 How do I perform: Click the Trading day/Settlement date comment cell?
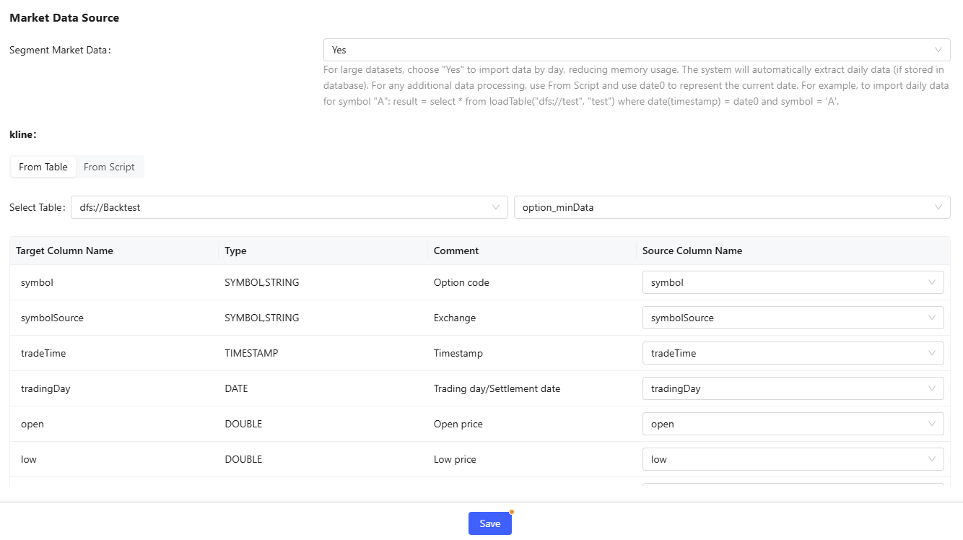tap(497, 388)
